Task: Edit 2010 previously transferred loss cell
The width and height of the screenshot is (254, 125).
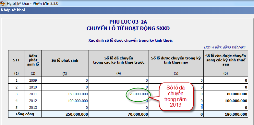Action: (x=119, y=87)
